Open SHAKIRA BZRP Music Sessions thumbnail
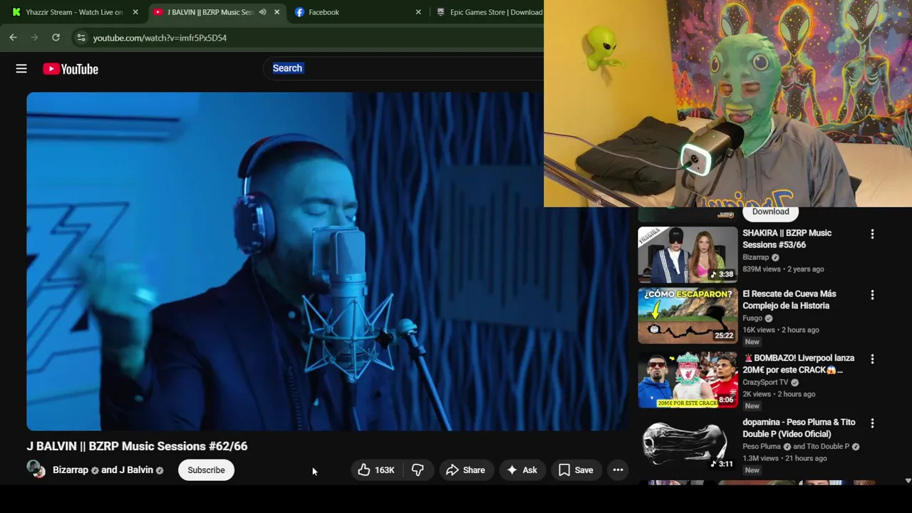 pos(688,254)
